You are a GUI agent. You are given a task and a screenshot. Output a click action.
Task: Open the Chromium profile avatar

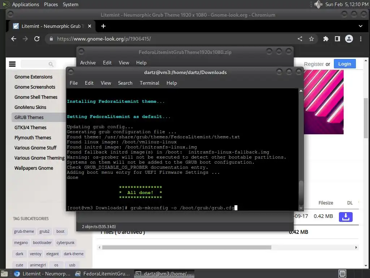349,39
